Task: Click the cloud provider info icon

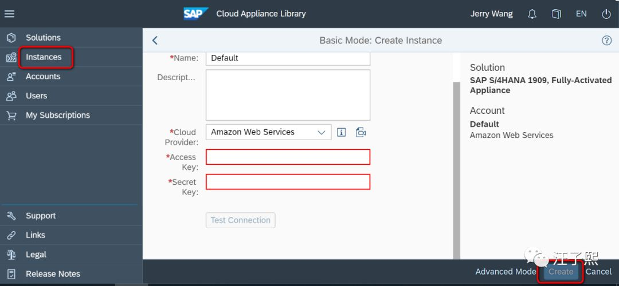Action: pos(342,132)
